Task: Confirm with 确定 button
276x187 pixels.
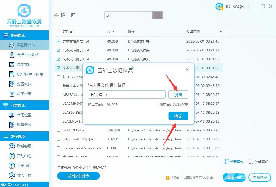Action: tap(178, 116)
